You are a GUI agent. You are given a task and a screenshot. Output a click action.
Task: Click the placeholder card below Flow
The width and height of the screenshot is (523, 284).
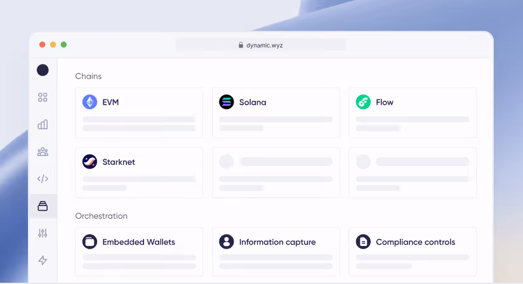tap(413, 172)
